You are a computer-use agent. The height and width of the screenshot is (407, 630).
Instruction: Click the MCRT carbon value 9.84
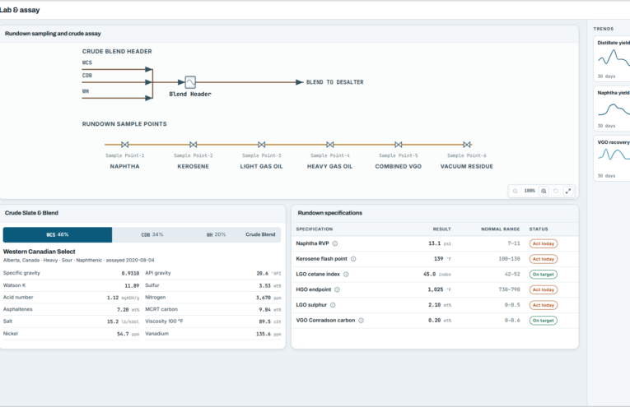pos(265,309)
